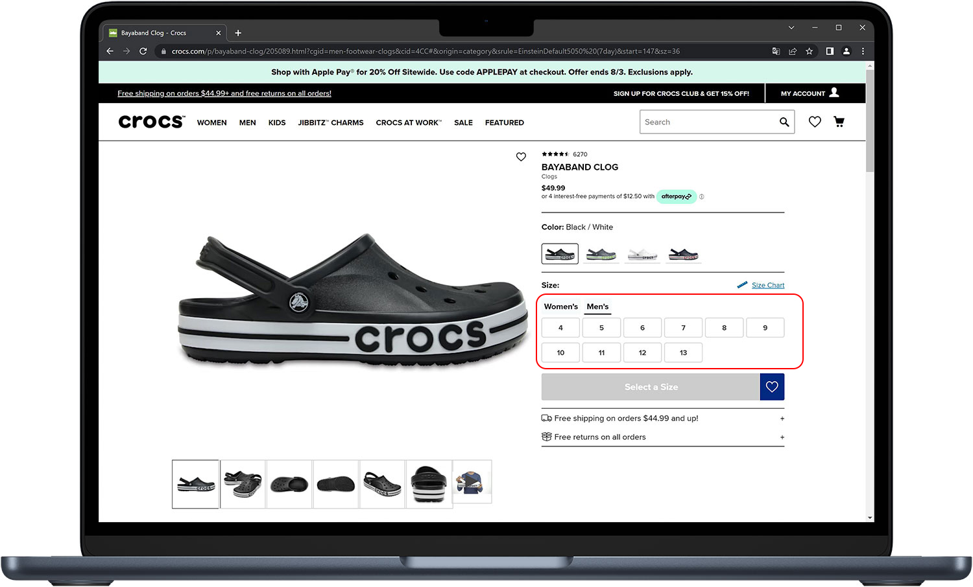Viewport: 973px width, 587px height.
Task: Open Chrome three-dot menu
Action: click(x=863, y=51)
